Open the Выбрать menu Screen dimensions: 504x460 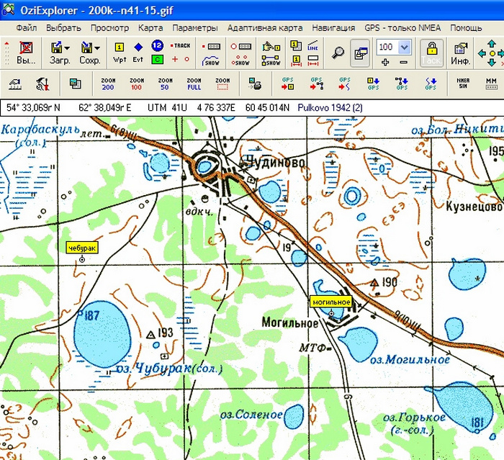[x=63, y=28]
